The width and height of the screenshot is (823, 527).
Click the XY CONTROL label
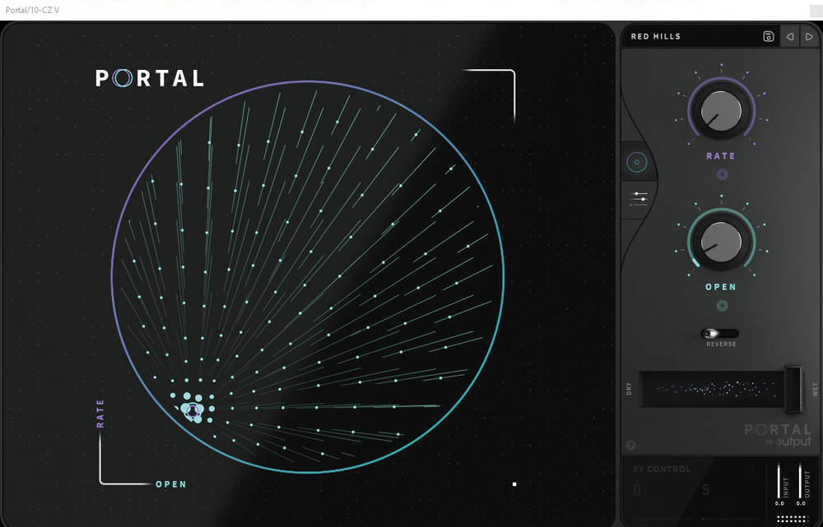[x=662, y=469]
